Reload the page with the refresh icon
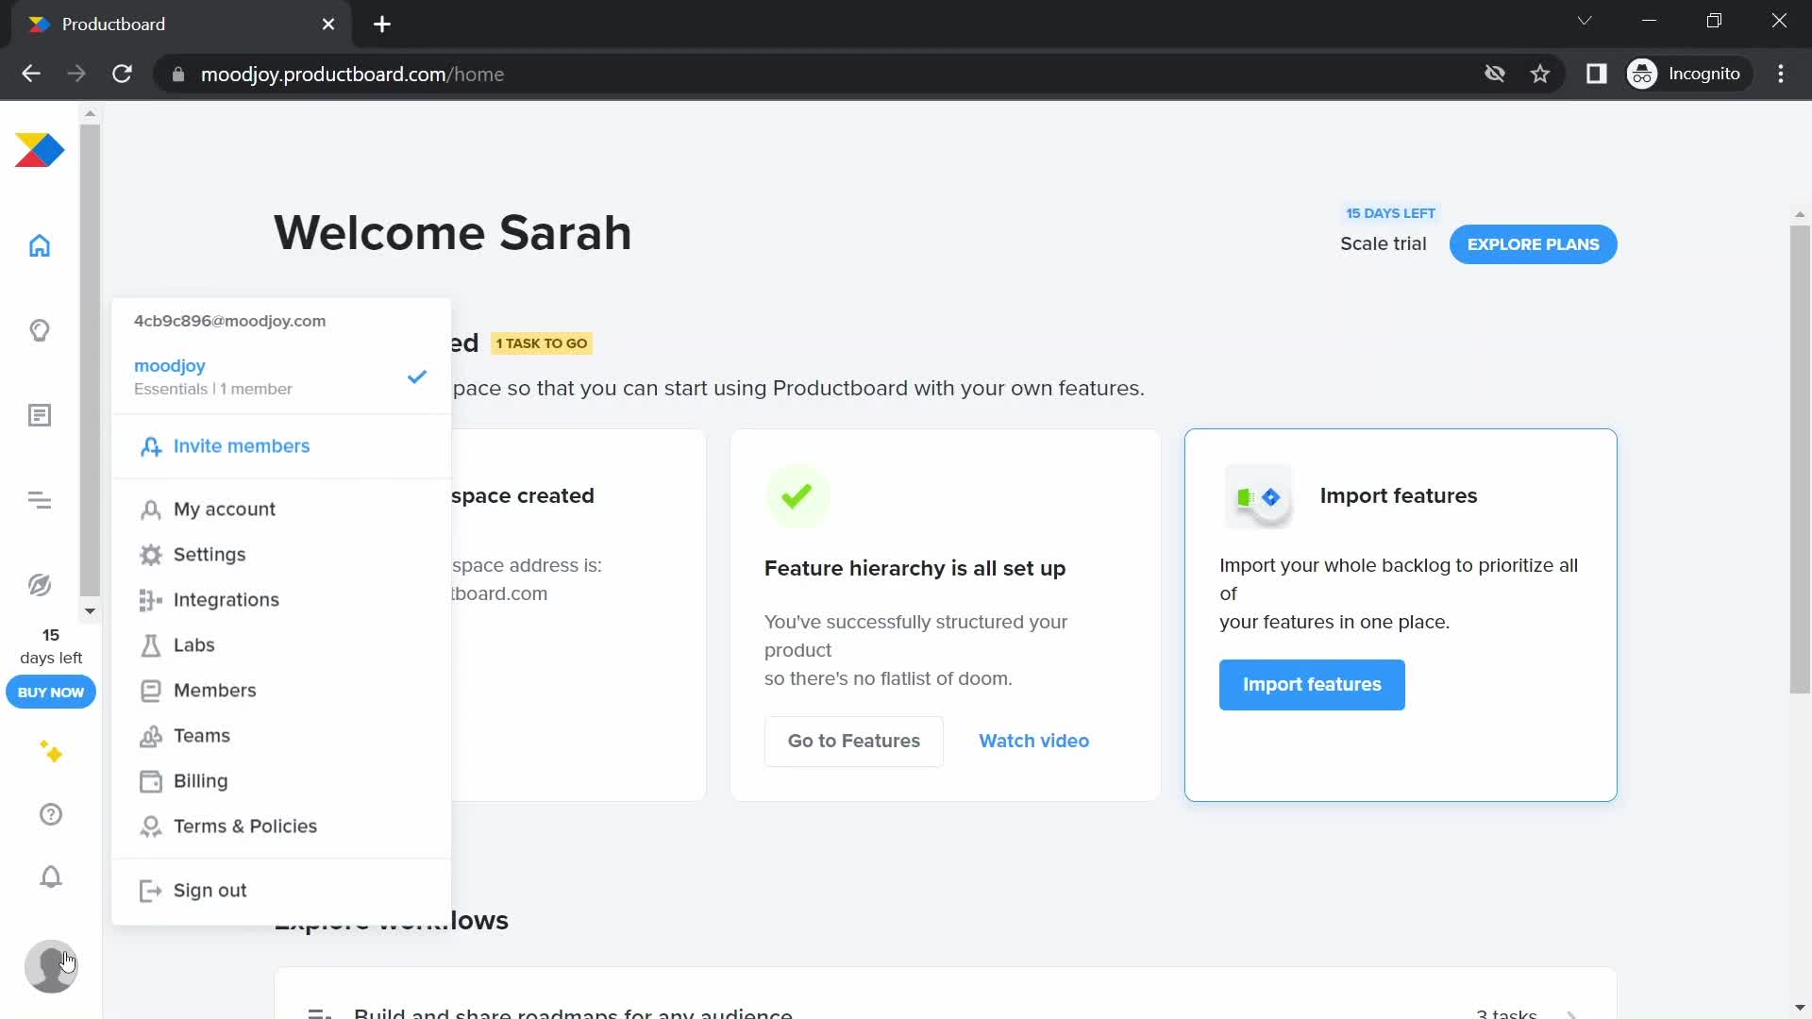 point(123,74)
